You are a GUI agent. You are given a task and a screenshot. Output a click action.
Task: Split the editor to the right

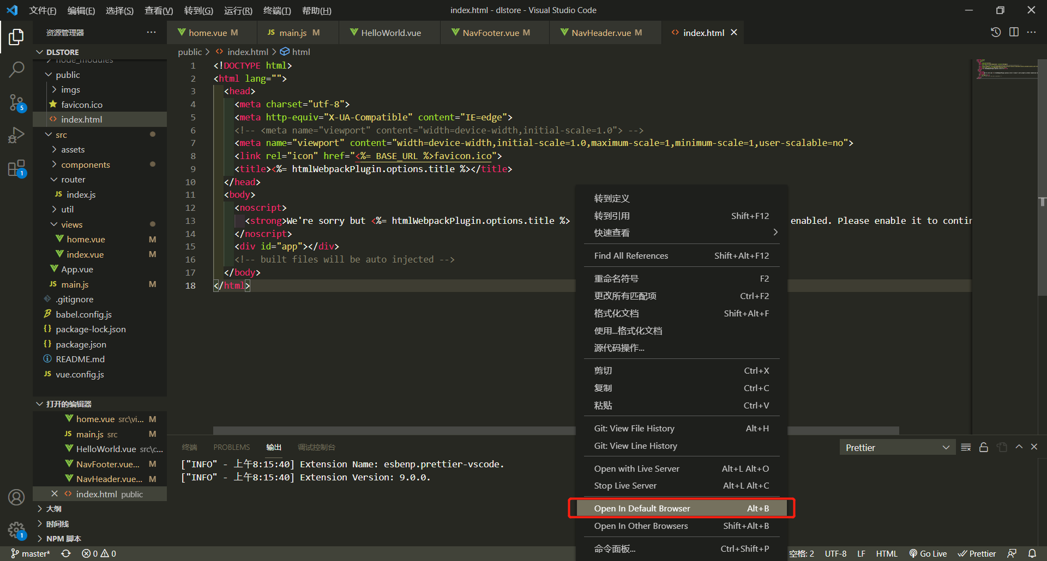(1014, 32)
